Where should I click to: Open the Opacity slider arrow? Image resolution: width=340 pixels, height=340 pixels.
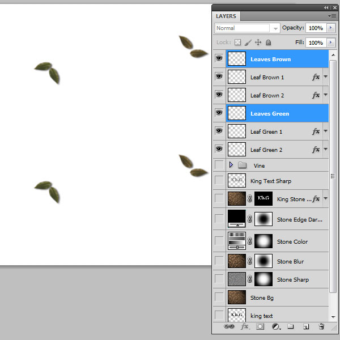(331, 28)
